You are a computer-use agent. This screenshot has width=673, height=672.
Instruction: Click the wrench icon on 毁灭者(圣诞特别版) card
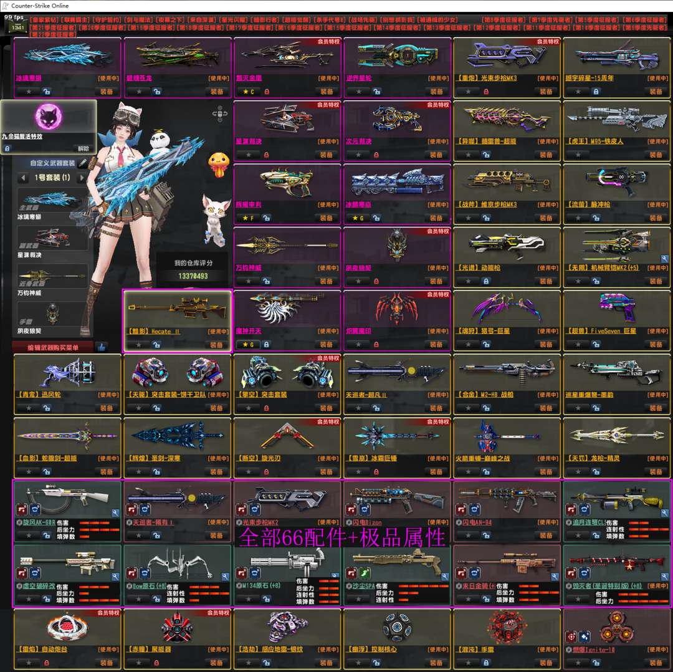tap(664, 577)
